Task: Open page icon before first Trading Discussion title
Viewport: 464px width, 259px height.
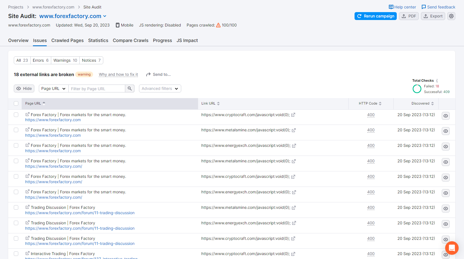Action: [x=28, y=207]
